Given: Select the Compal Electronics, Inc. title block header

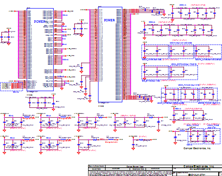Looking at the screenshot, I should coord(199,166).
